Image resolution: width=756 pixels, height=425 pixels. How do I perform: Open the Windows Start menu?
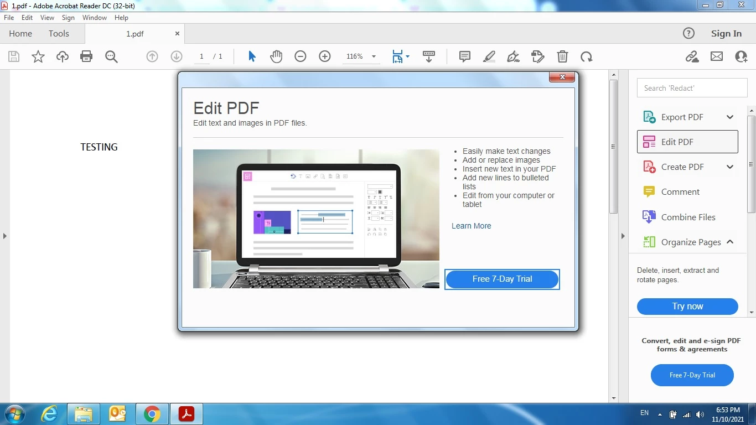[x=14, y=414]
